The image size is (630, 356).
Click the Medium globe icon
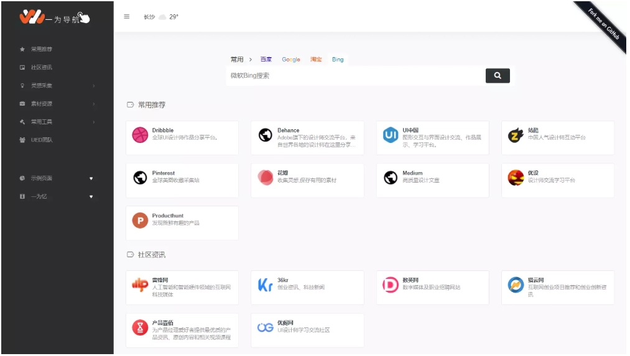point(390,178)
